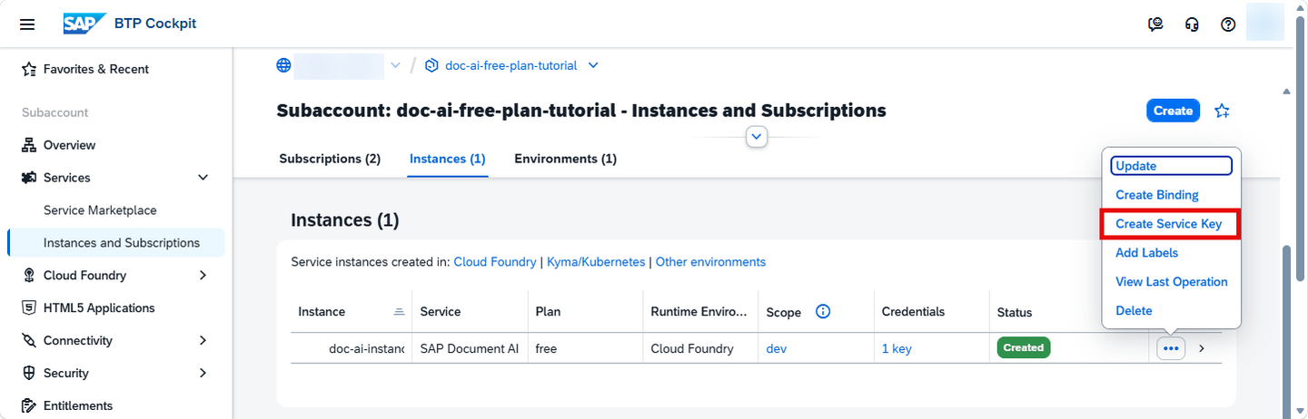This screenshot has width=1308, height=419.
Task: Open the support headset icon
Action: click(x=1193, y=24)
